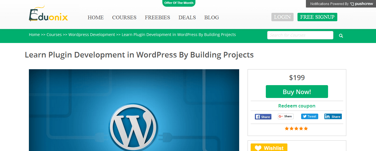Share the course on Google Plus
376x151 pixels.
[x=285, y=116]
